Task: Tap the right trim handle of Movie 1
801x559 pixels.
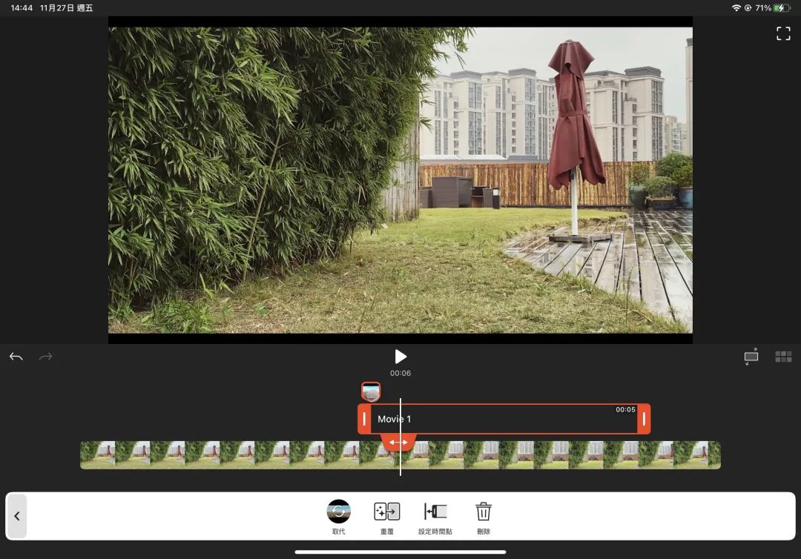Action: pyautogui.click(x=644, y=419)
